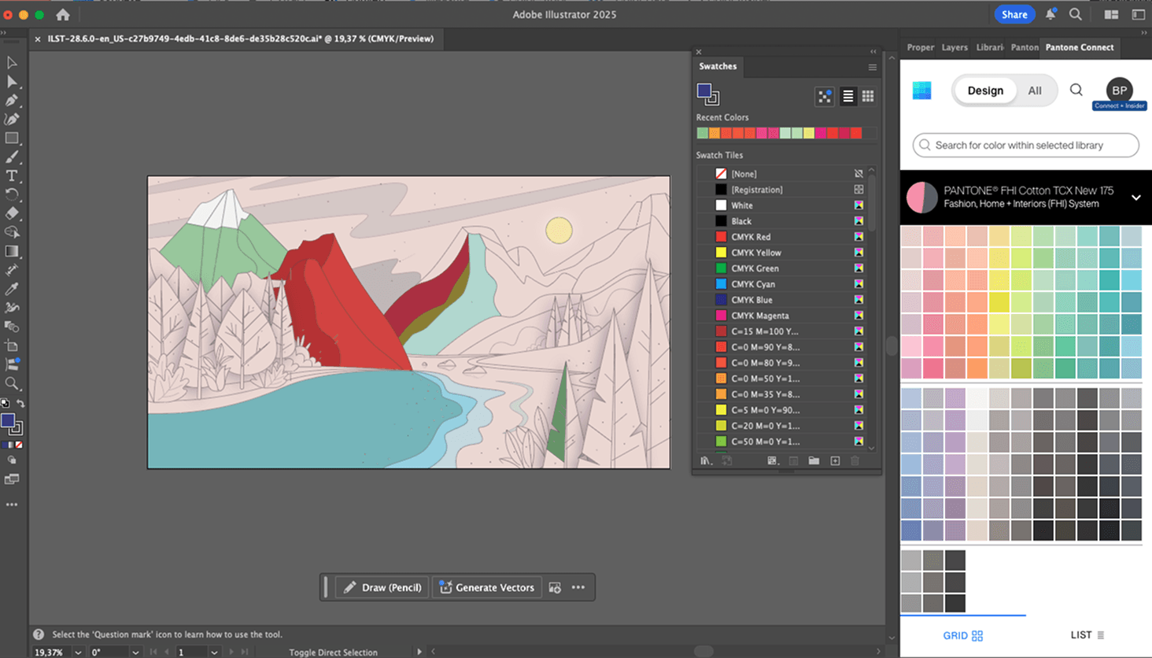Select the Rectangle tool

pyautogui.click(x=12, y=138)
